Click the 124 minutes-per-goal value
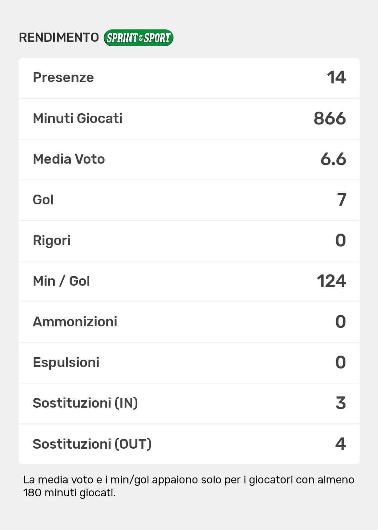Image resolution: width=378 pixels, height=530 pixels. click(331, 281)
